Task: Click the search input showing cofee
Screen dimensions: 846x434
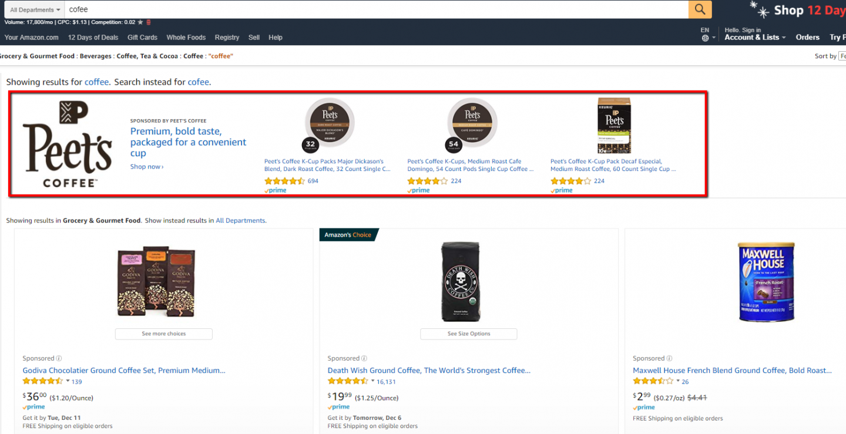Action: [x=235, y=9]
